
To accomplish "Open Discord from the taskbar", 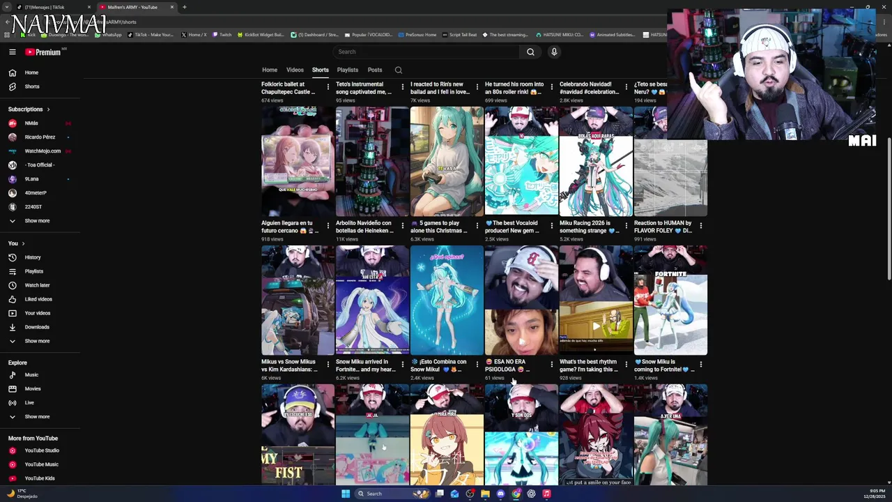I will [500, 494].
